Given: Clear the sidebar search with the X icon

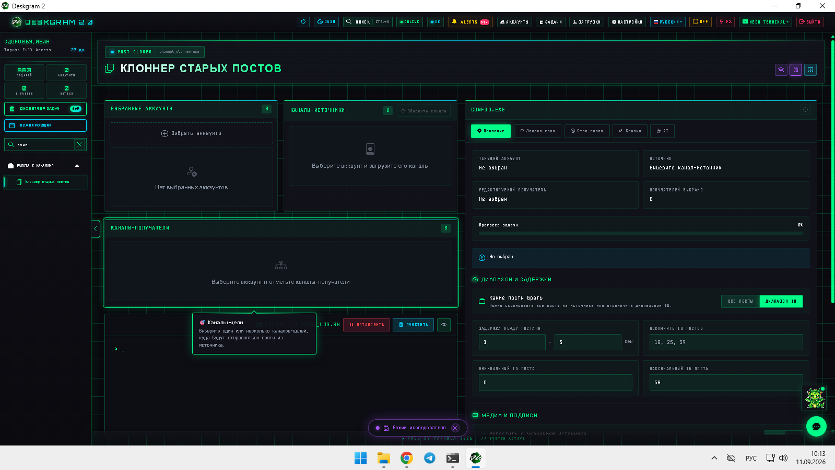Looking at the screenshot, I should (79, 144).
